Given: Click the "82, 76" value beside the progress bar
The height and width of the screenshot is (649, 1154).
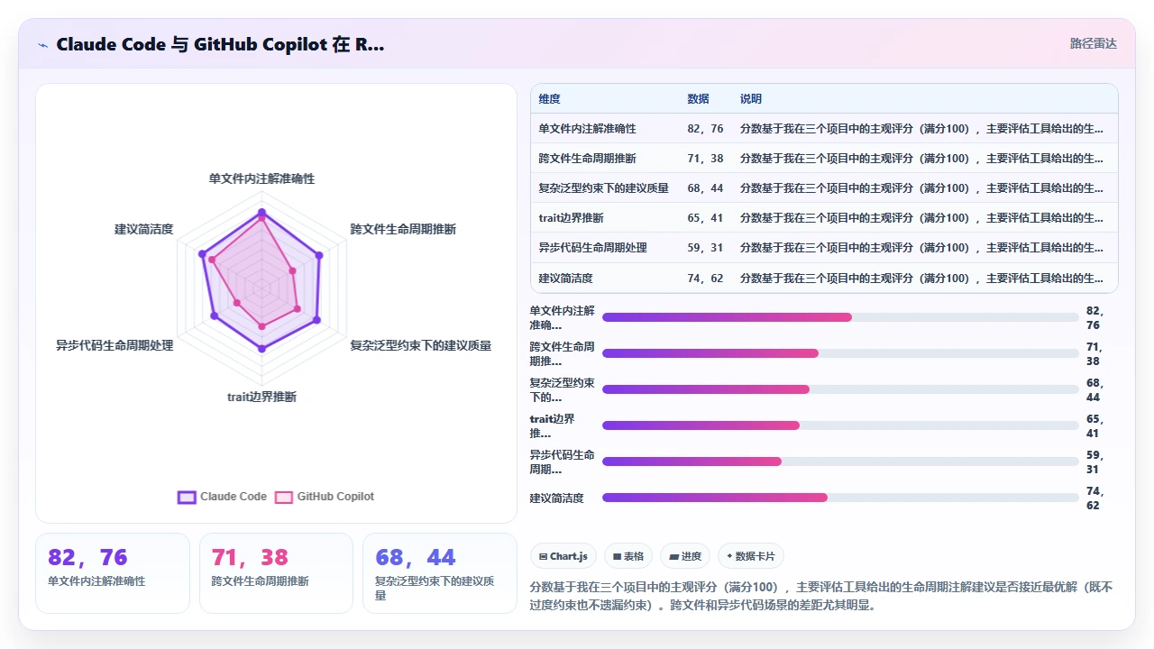Looking at the screenshot, I should 1094,317.
